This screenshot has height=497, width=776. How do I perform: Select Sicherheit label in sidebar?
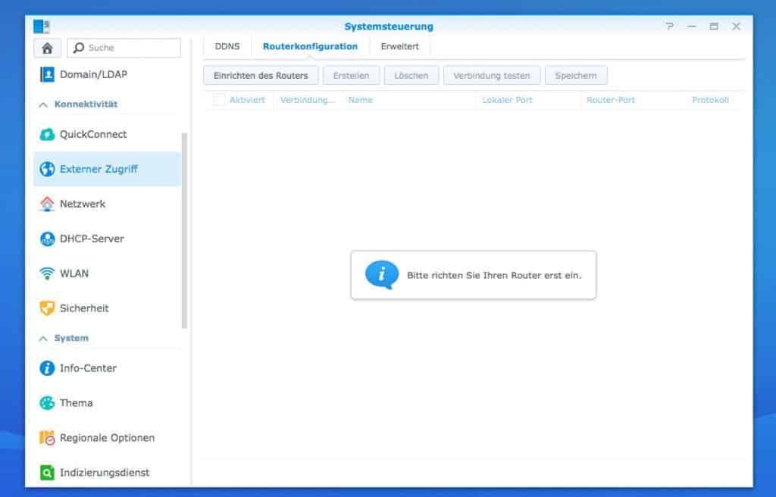coord(84,308)
